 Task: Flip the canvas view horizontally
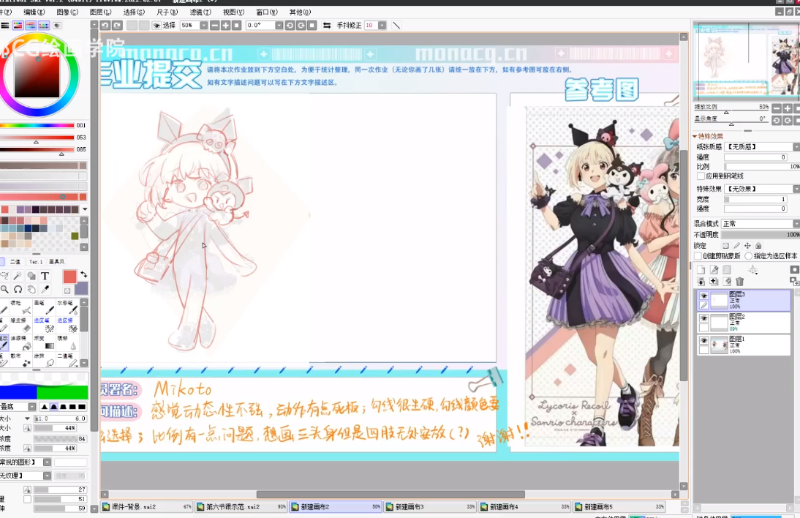coord(327,25)
